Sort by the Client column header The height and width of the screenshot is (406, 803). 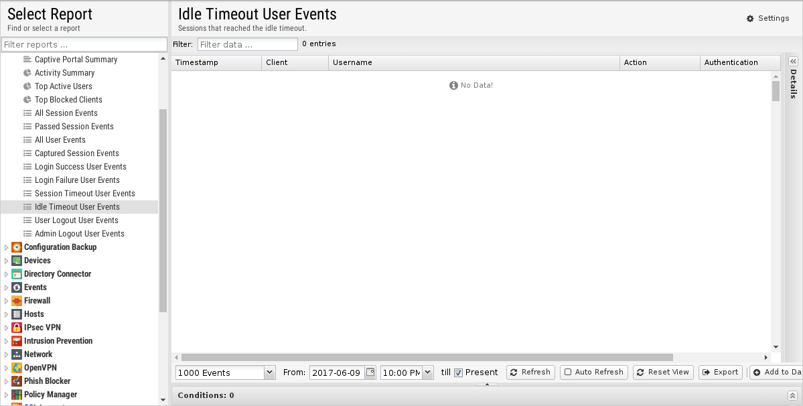pos(295,62)
